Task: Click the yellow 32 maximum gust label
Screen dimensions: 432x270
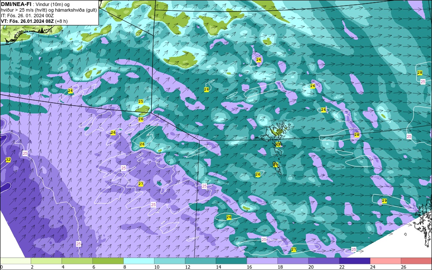Action: point(8,160)
